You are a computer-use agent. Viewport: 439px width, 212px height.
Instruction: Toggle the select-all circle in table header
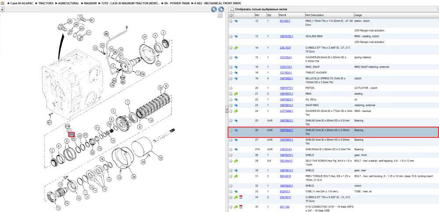pos(231,15)
